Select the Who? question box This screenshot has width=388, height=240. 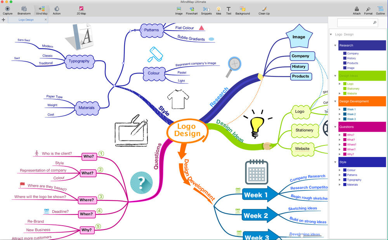coord(89,156)
